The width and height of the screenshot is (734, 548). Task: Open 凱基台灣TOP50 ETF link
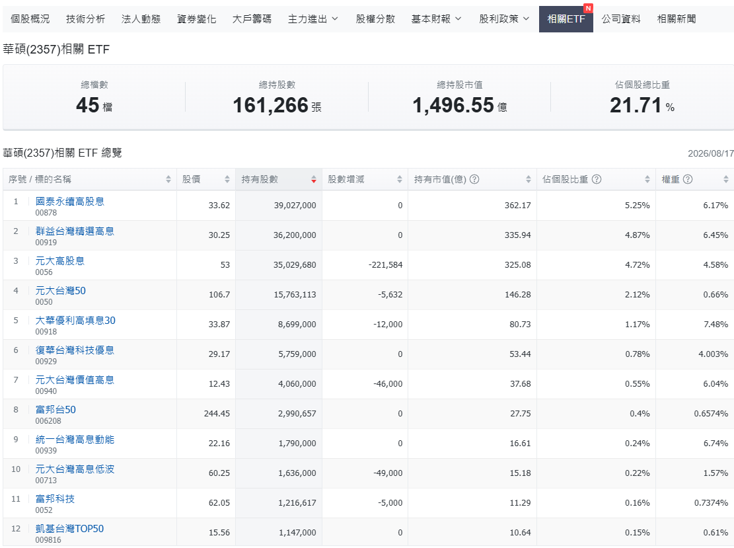(x=70, y=529)
